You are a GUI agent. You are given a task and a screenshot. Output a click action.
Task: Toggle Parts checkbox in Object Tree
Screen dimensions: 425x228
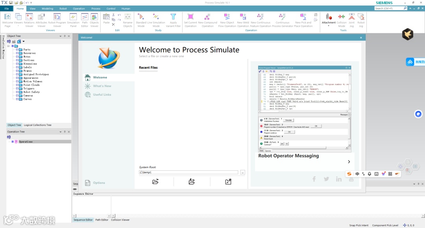17,49
